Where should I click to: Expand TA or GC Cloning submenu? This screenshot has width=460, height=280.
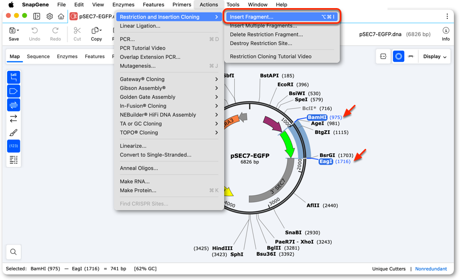coord(169,124)
